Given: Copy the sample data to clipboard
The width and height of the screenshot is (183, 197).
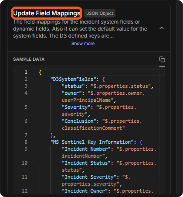Looking at the screenshot, I should (x=162, y=59).
